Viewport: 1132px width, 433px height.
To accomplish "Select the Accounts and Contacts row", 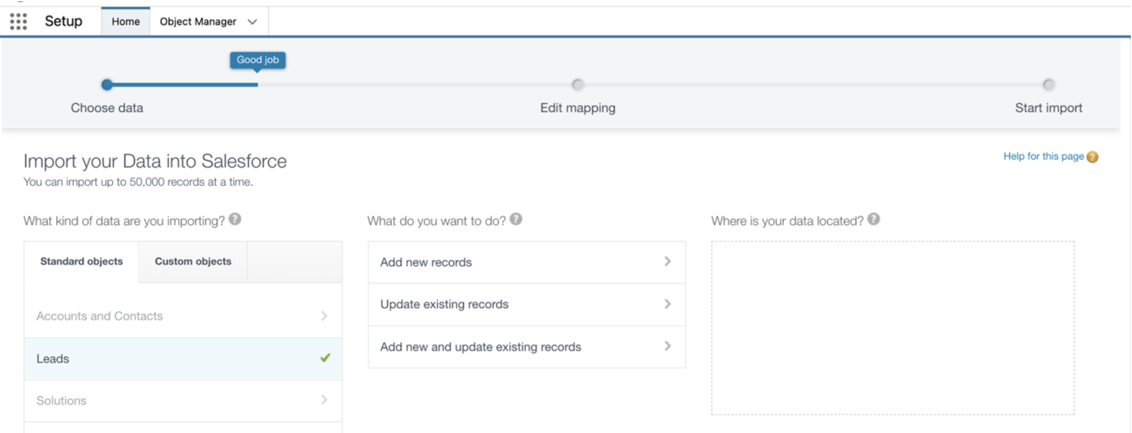I will pyautogui.click(x=183, y=316).
